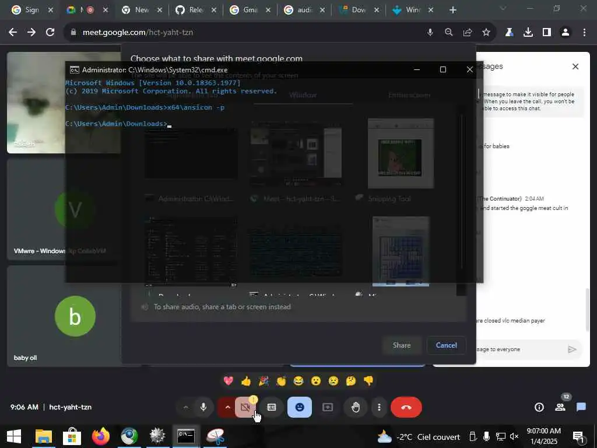597x448 pixels.
Task: Turn on the camera in Meet controls
Action: point(245,407)
